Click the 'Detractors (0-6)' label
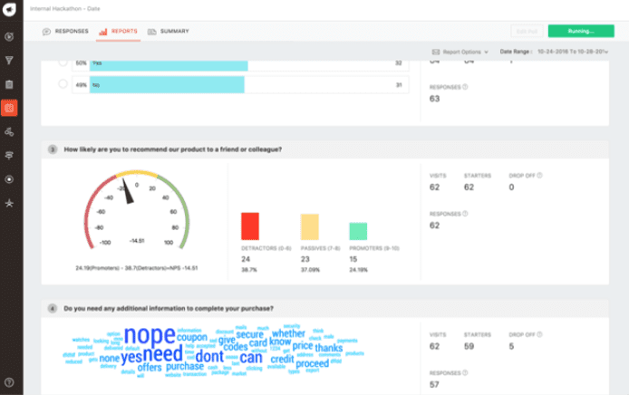629x395 pixels. pyautogui.click(x=266, y=248)
